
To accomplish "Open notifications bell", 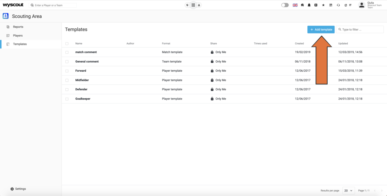I will click(309, 5).
